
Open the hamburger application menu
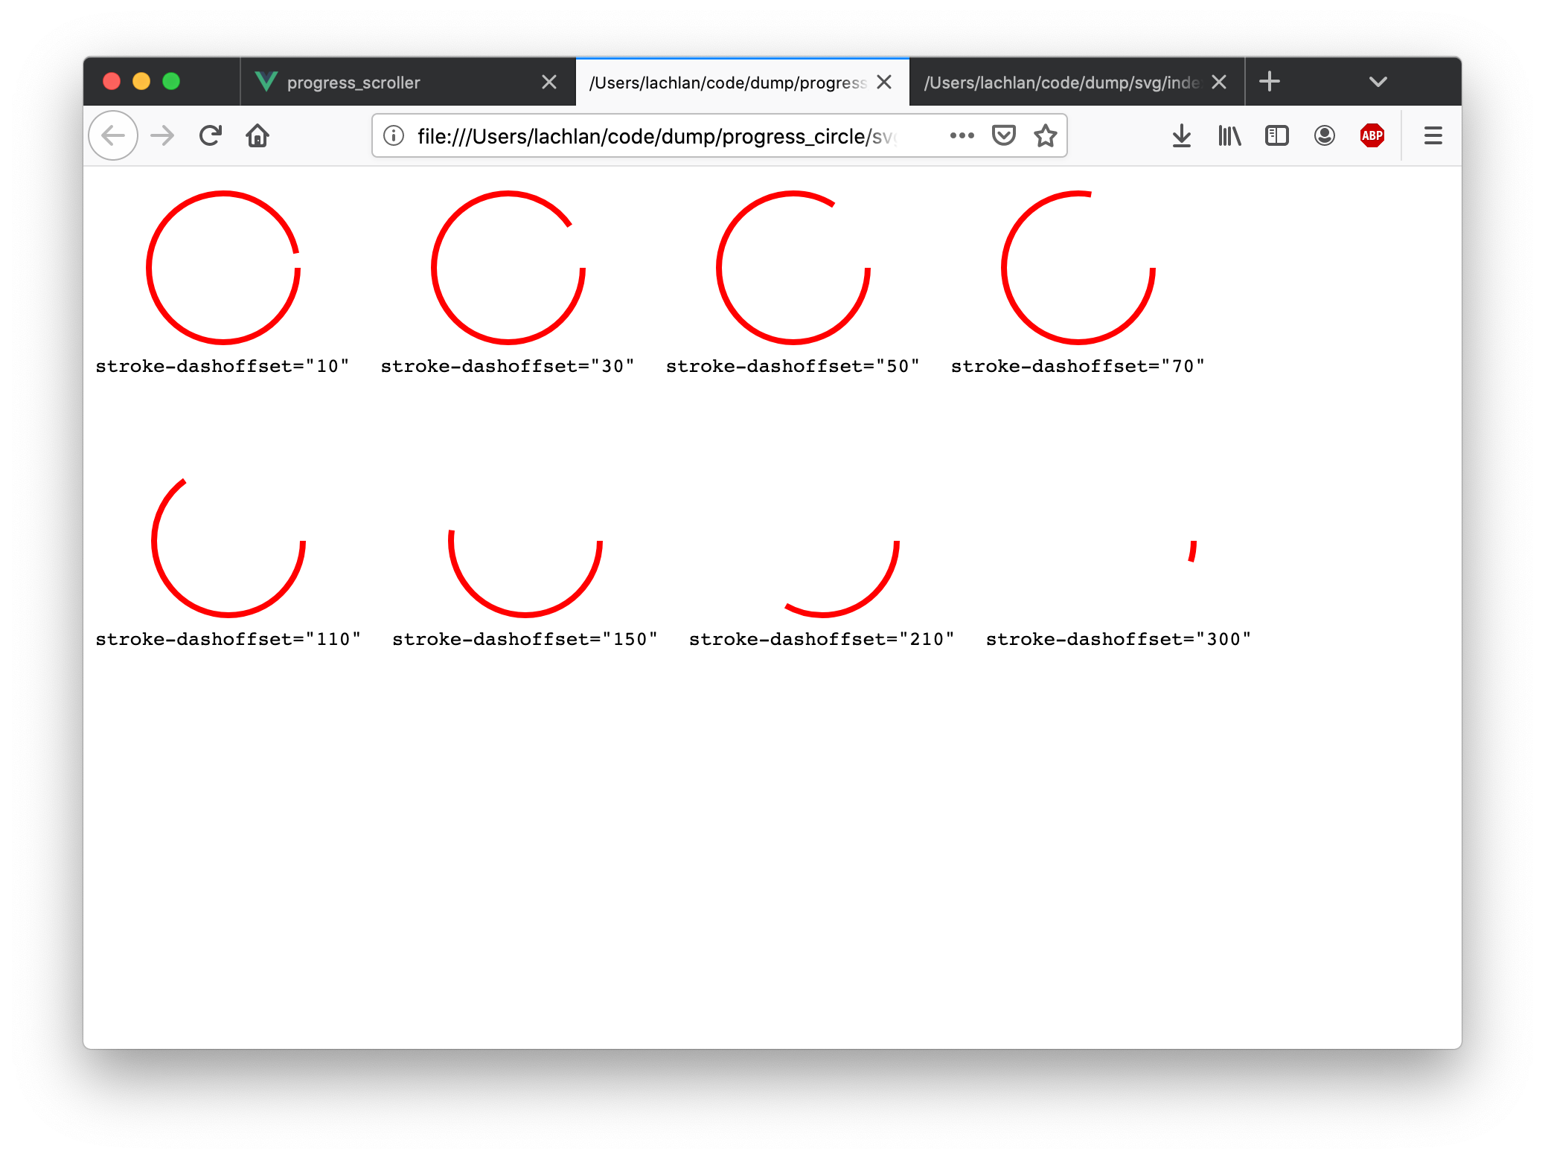[x=1433, y=135]
